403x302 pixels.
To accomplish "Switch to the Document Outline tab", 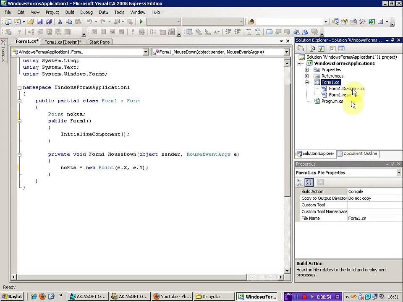I will (x=358, y=154).
